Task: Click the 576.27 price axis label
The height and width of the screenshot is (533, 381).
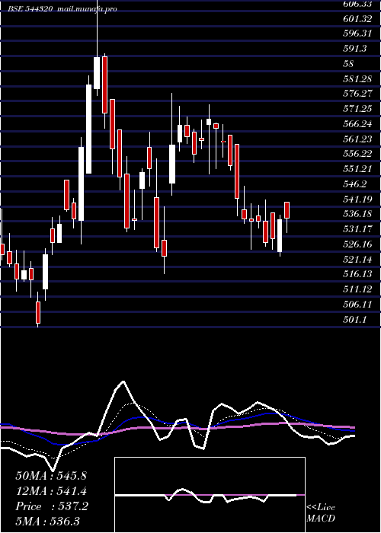Action: [357, 94]
